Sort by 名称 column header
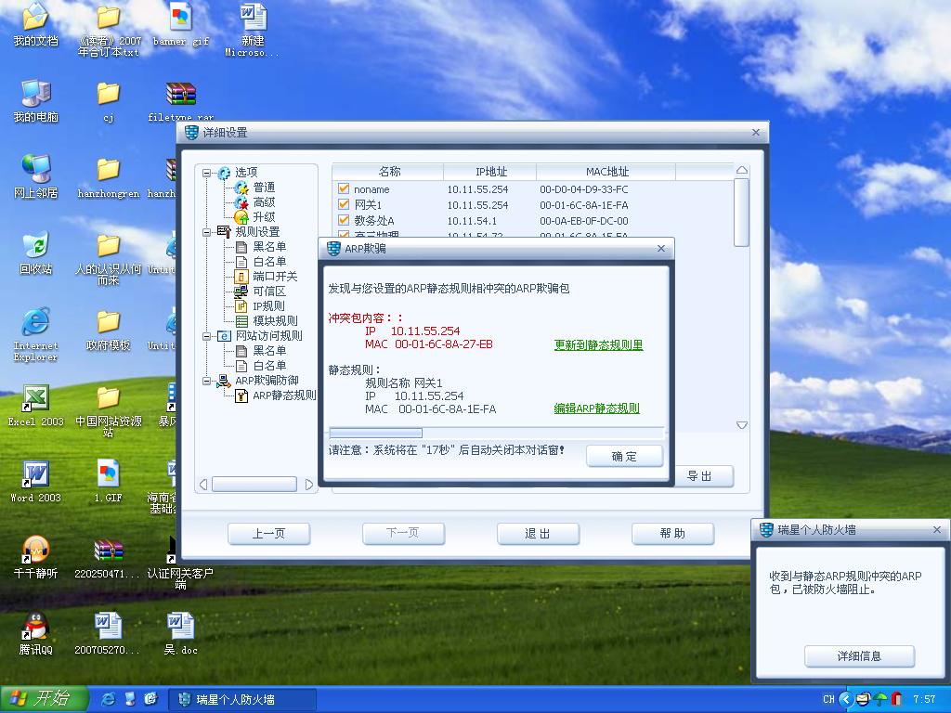This screenshot has width=951, height=713. point(388,172)
